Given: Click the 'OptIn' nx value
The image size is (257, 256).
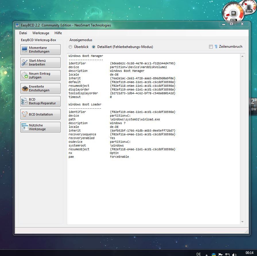Looking at the screenshot, I should click(114, 153).
